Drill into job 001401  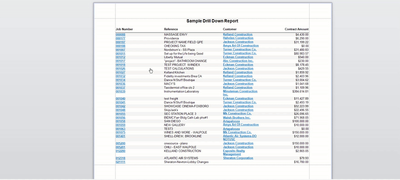[x=120, y=136]
